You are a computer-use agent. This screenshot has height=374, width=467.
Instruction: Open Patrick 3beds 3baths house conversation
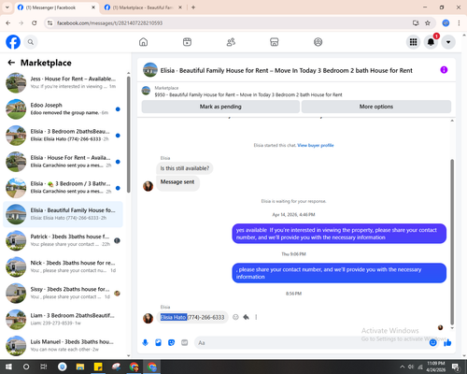pos(63,240)
